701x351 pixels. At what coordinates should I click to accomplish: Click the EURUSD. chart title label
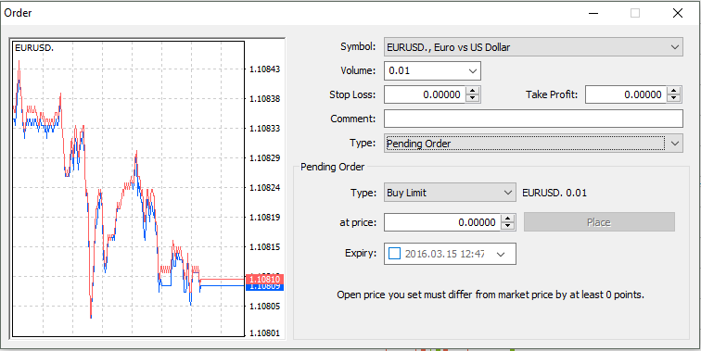tap(34, 48)
